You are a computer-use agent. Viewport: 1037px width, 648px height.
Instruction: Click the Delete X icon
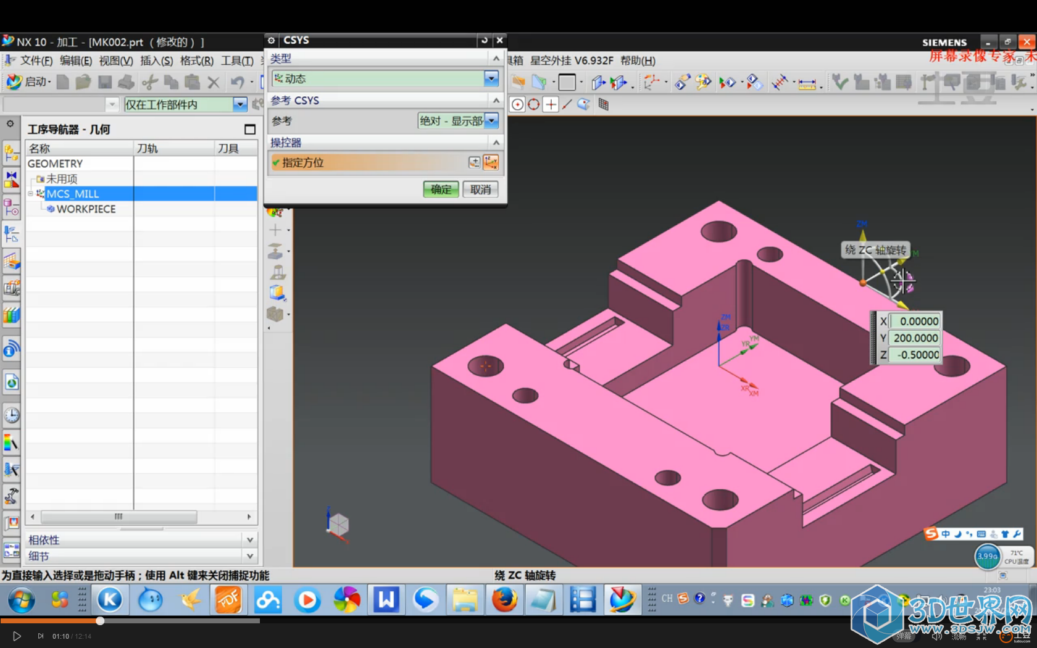pos(214,82)
